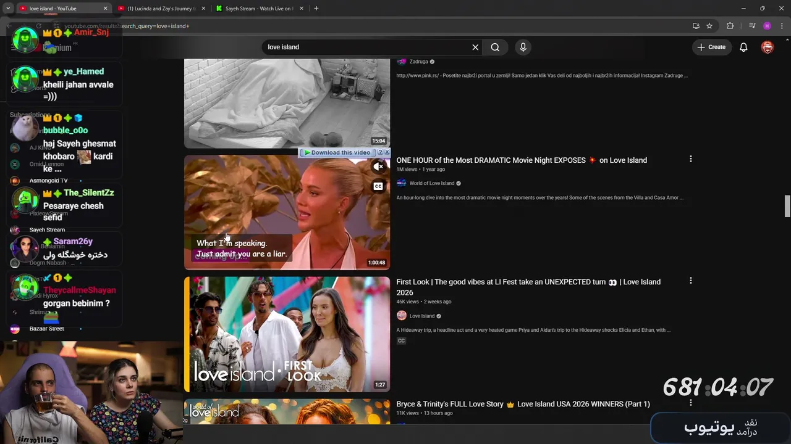
Task: Open the Love Island First Look thumbnail
Action: (287, 334)
